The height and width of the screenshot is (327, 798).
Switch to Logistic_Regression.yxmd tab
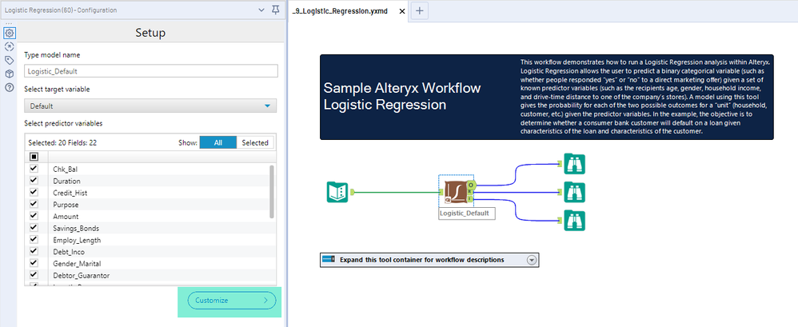(x=341, y=10)
